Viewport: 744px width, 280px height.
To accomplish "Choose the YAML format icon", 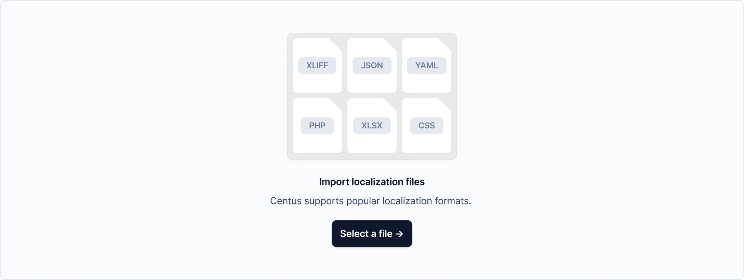I will tap(426, 66).
